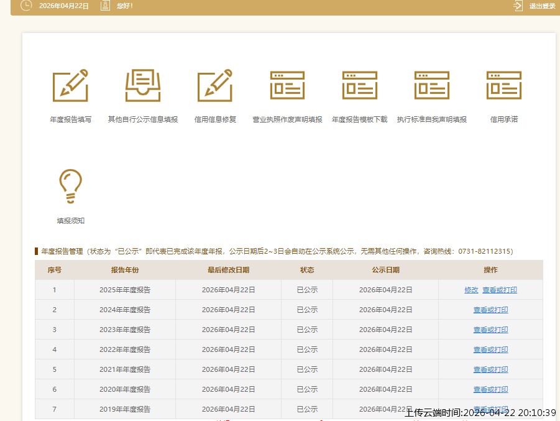
Task: Open 查看或打印 for the 2025 annual report
Action: [x=499, y=290]
